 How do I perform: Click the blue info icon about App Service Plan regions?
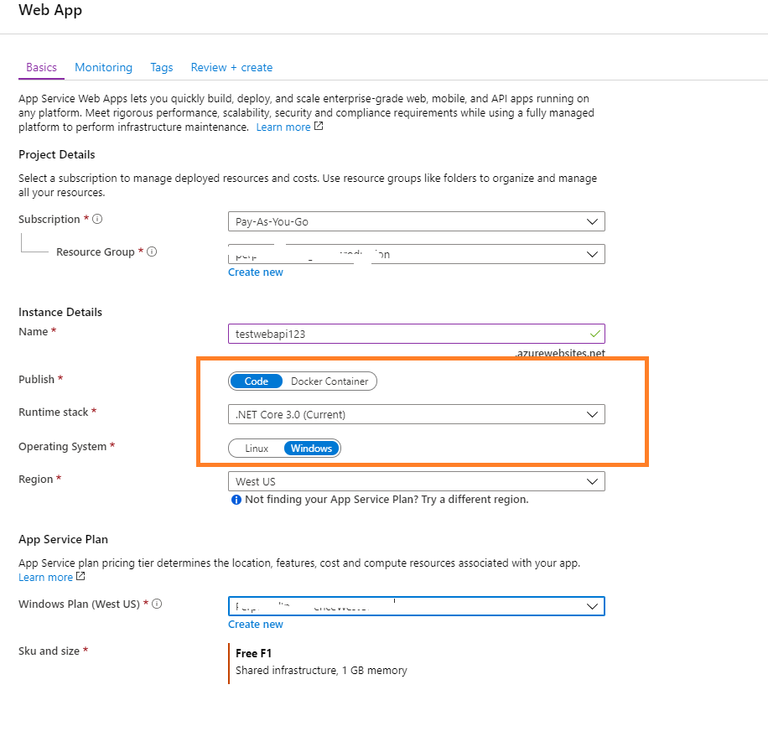point(236,499)
